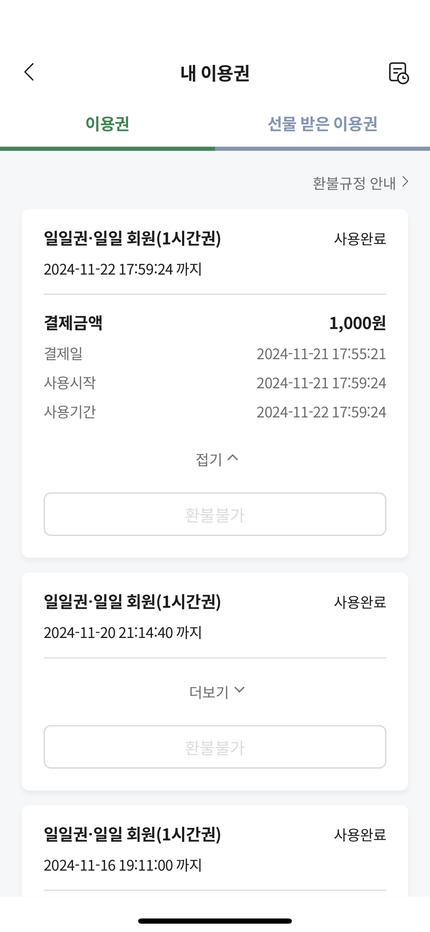Tap the home indicator bar at bottom
430x932 pixels.
(x=215, y=921)
